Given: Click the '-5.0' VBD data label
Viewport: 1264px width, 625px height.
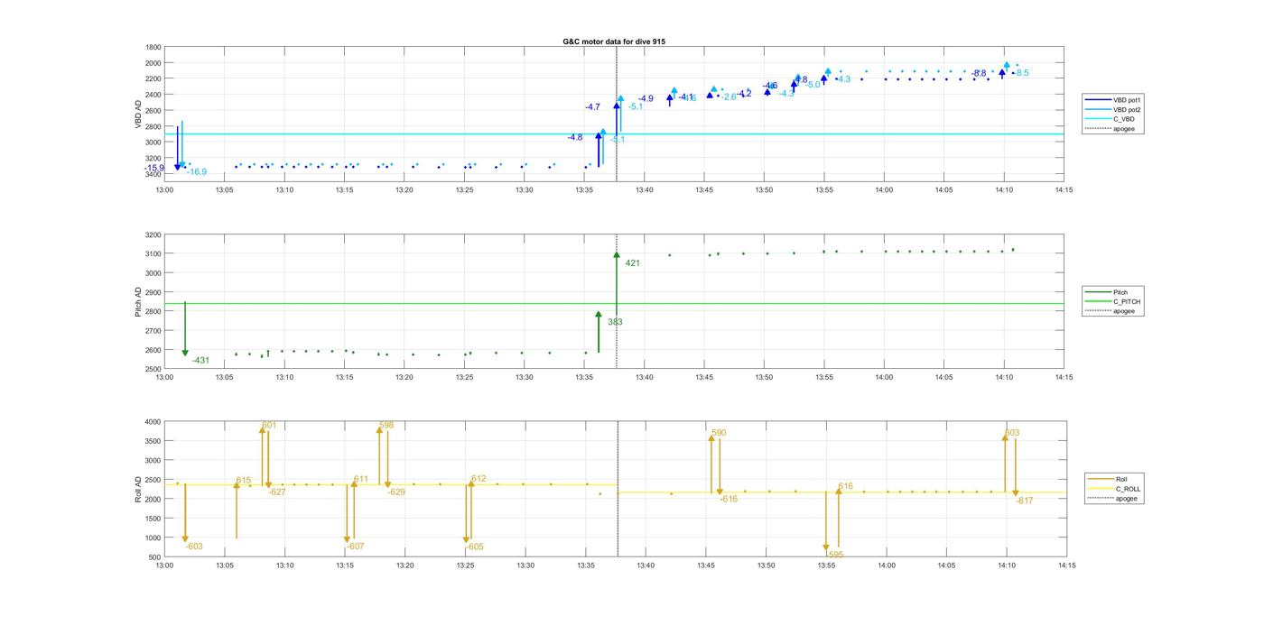Looking at the screenshot, I should tap(813, 85).
